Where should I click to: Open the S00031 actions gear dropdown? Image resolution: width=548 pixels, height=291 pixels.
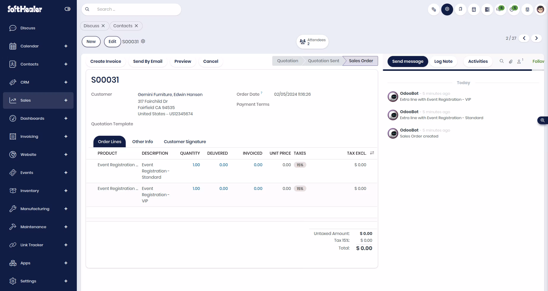(x=143, y=41)
